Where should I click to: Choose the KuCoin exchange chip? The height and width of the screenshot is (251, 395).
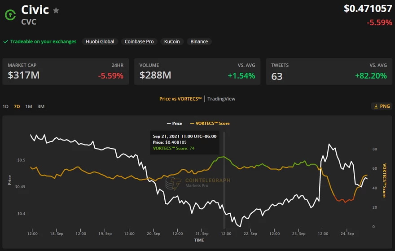click(x=172, y=42)
